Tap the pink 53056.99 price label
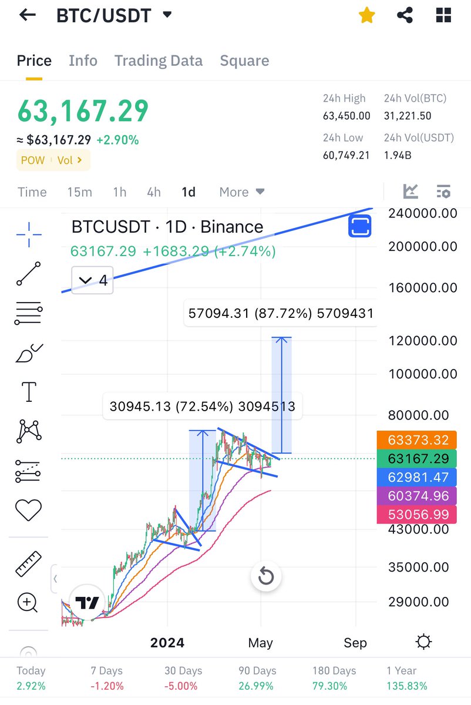The width and height of the screenshot is (471, 705). point(418,515)
